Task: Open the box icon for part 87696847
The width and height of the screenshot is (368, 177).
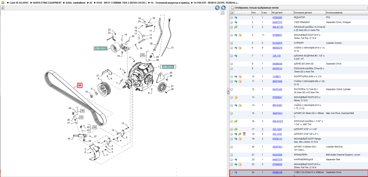Action: [x=236, y=97]
